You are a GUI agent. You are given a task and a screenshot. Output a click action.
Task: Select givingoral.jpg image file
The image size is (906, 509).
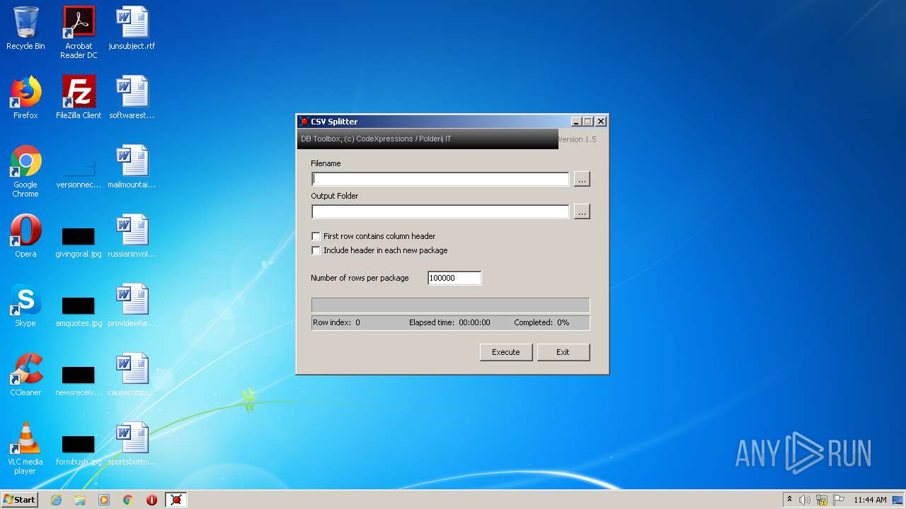(x=79, y=242)
